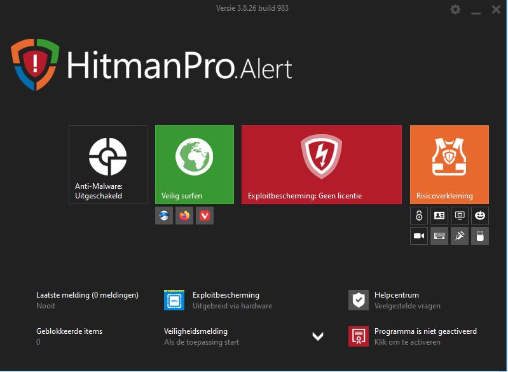508x372 pixels.
Task: Open the green Veilig surfen tile
Action: [195, 165]
